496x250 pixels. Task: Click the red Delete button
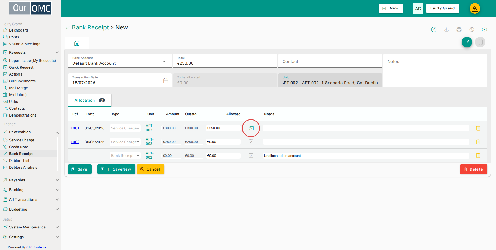[474, 169]
